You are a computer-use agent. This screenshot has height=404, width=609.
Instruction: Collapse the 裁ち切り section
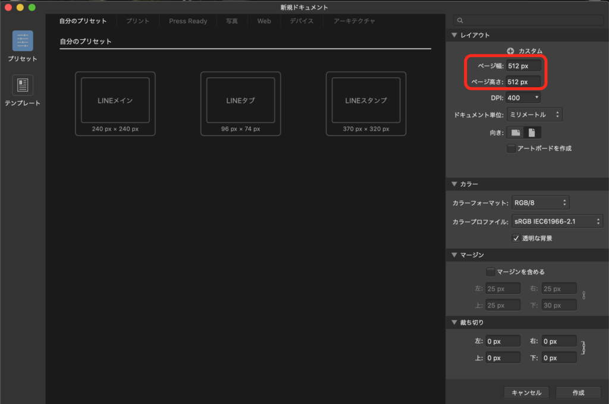click(454, 323)
